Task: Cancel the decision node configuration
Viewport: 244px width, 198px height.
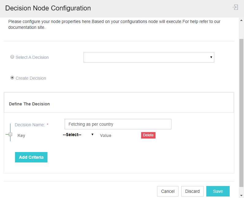Action: (x=168, y=191)
